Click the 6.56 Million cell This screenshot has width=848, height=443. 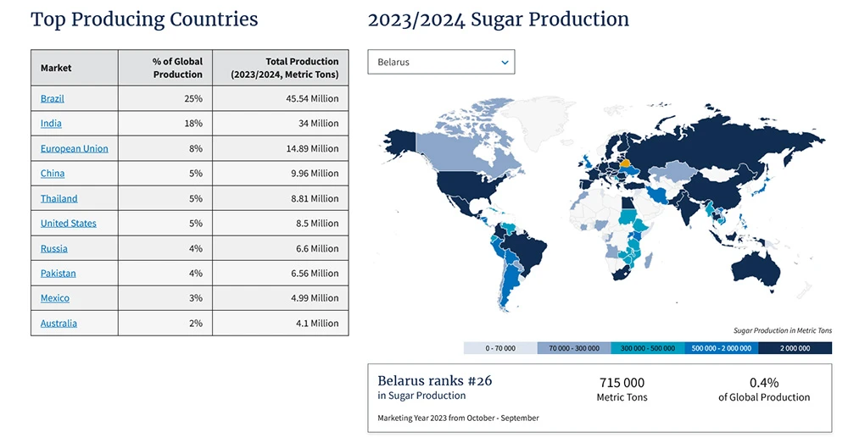[280, 274]
